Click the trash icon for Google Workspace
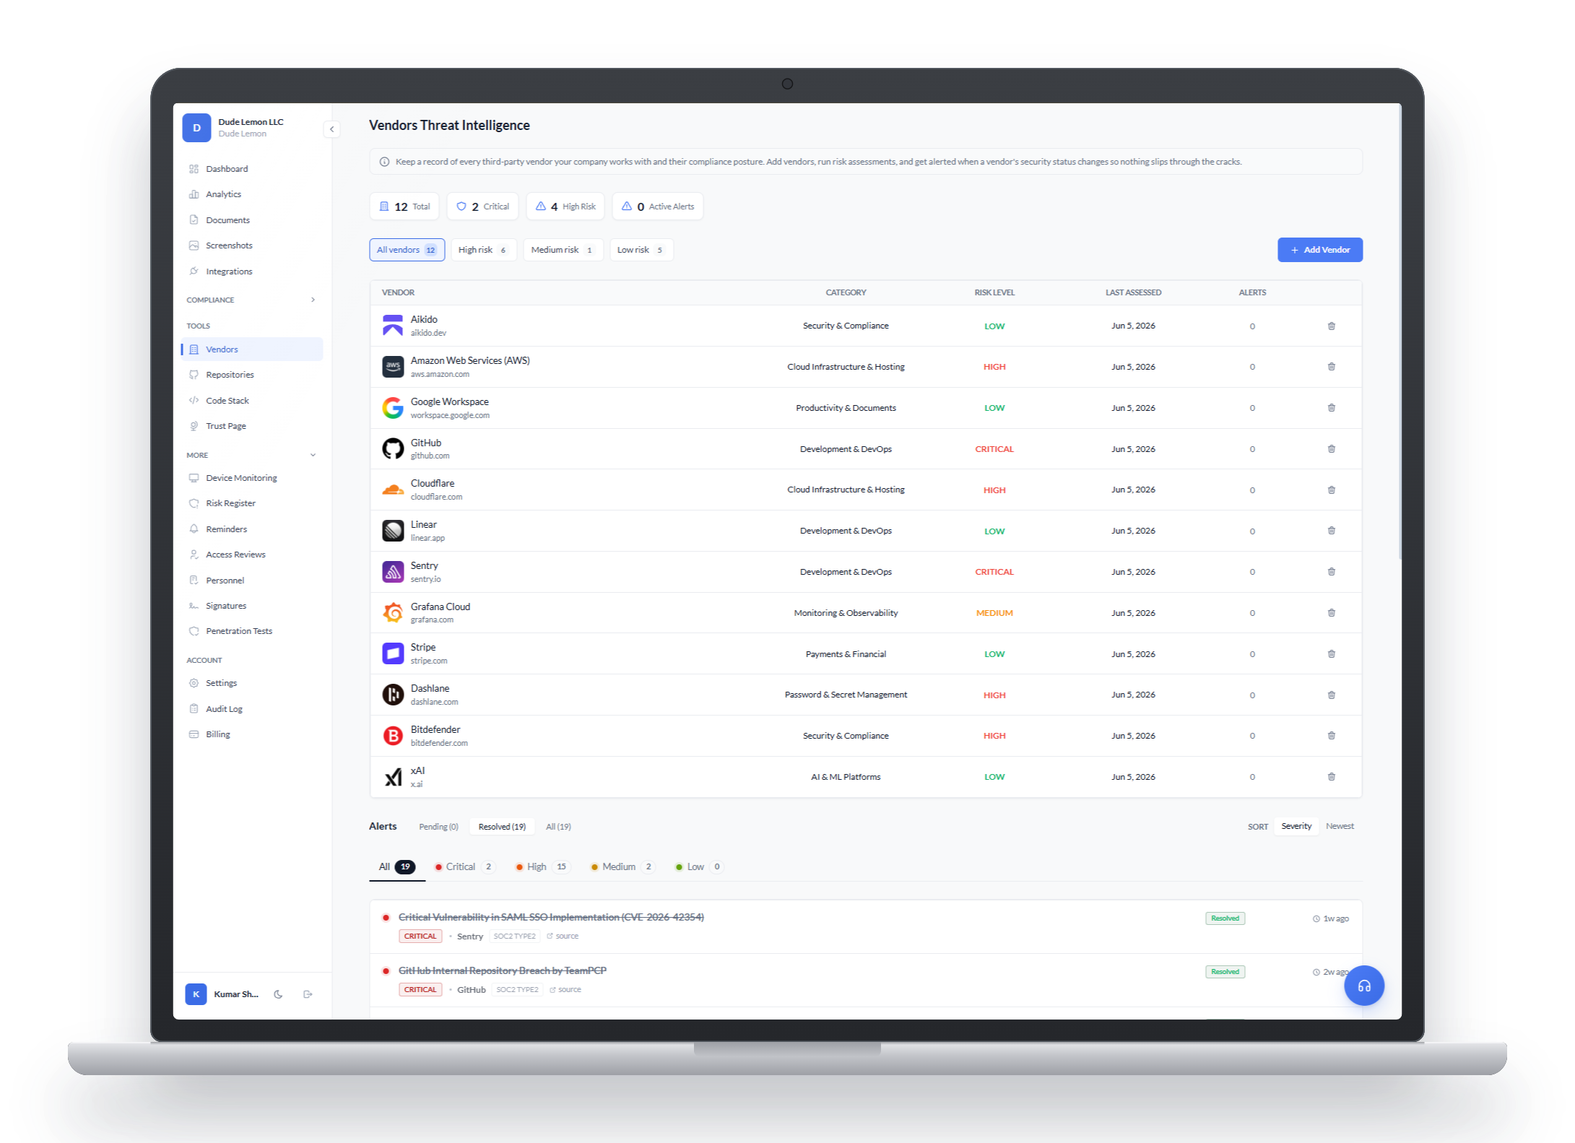 (x=1331, y=408)
